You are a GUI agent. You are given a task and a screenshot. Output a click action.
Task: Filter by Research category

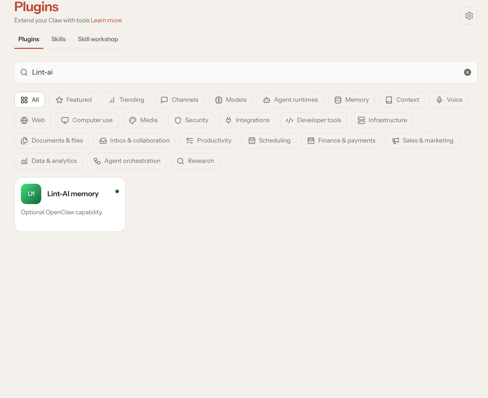[196, 161]
